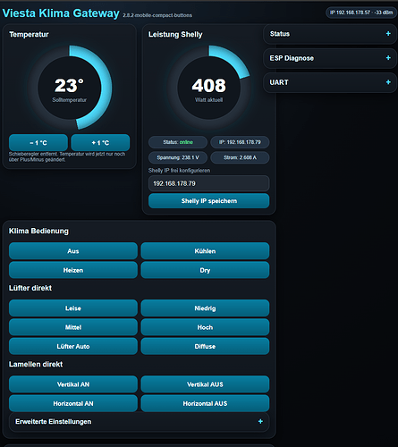
Task: Expand the Status panel plus icon
Action: (388, 34)
